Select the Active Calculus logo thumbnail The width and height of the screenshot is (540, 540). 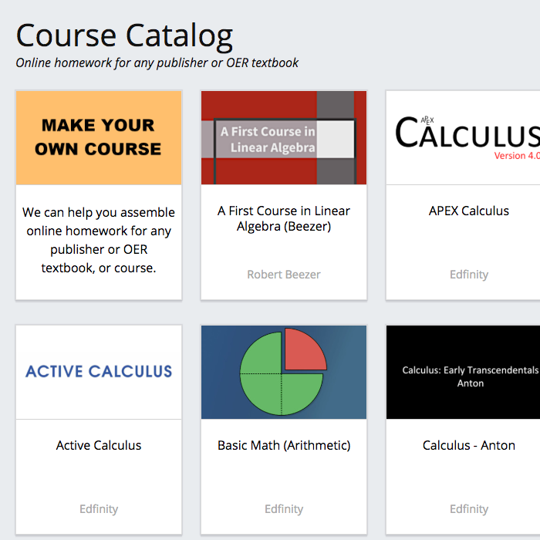pyautogui.click(x=99, y=373)
